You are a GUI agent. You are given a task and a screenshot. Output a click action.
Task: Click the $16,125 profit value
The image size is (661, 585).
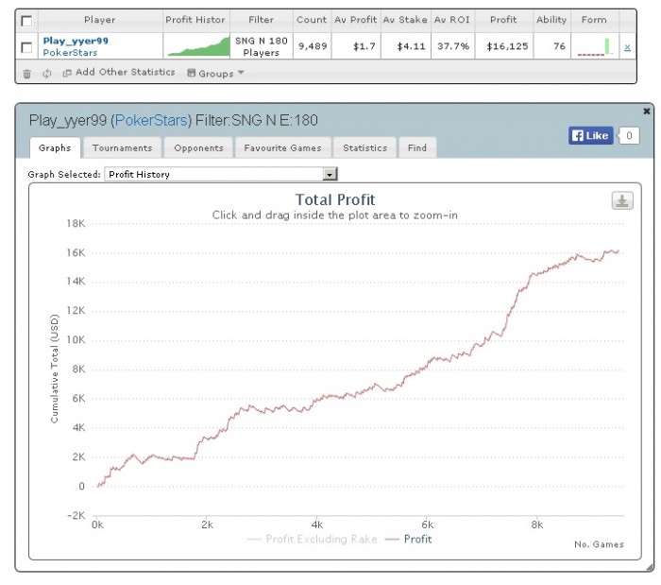point(507,46)
